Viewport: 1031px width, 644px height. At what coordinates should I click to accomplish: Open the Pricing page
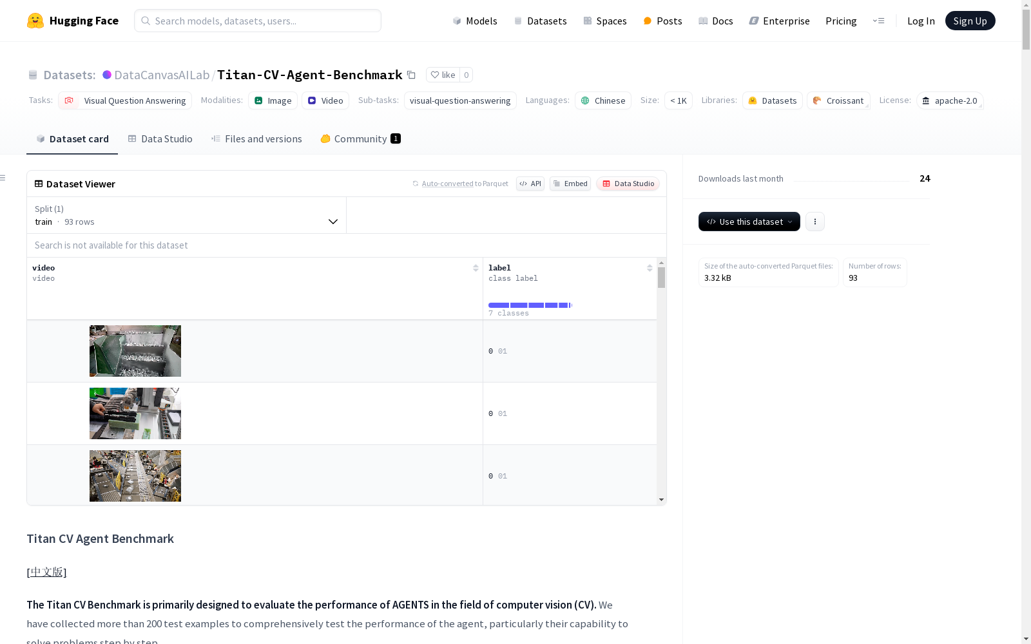tap(841, 21)
